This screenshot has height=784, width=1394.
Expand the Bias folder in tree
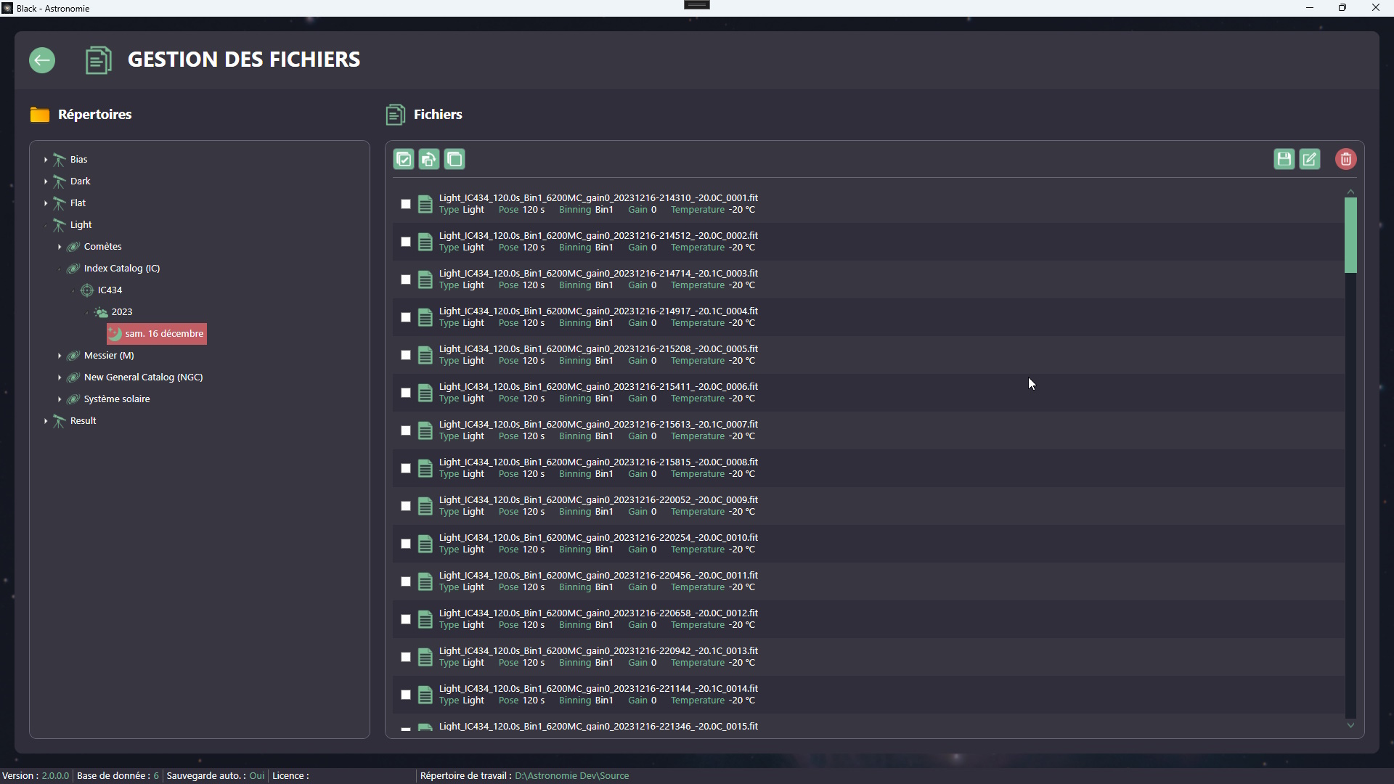point(46,160)
